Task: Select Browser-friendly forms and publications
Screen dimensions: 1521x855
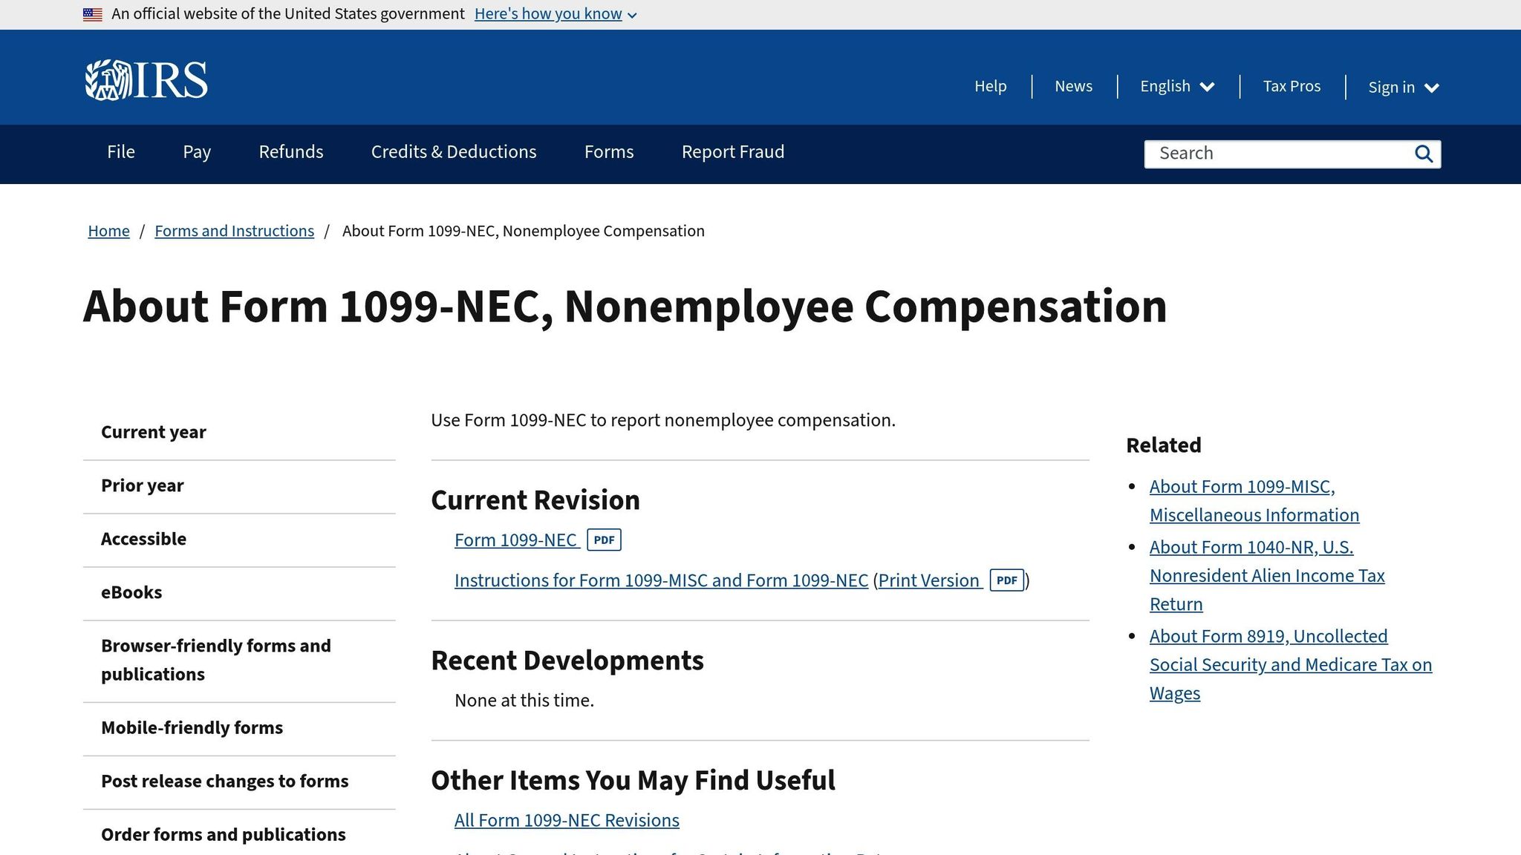Action: pyautogui.click(x=239, y=661)
